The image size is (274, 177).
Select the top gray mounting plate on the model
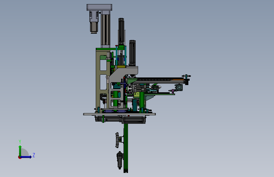(x=99, y=8)
